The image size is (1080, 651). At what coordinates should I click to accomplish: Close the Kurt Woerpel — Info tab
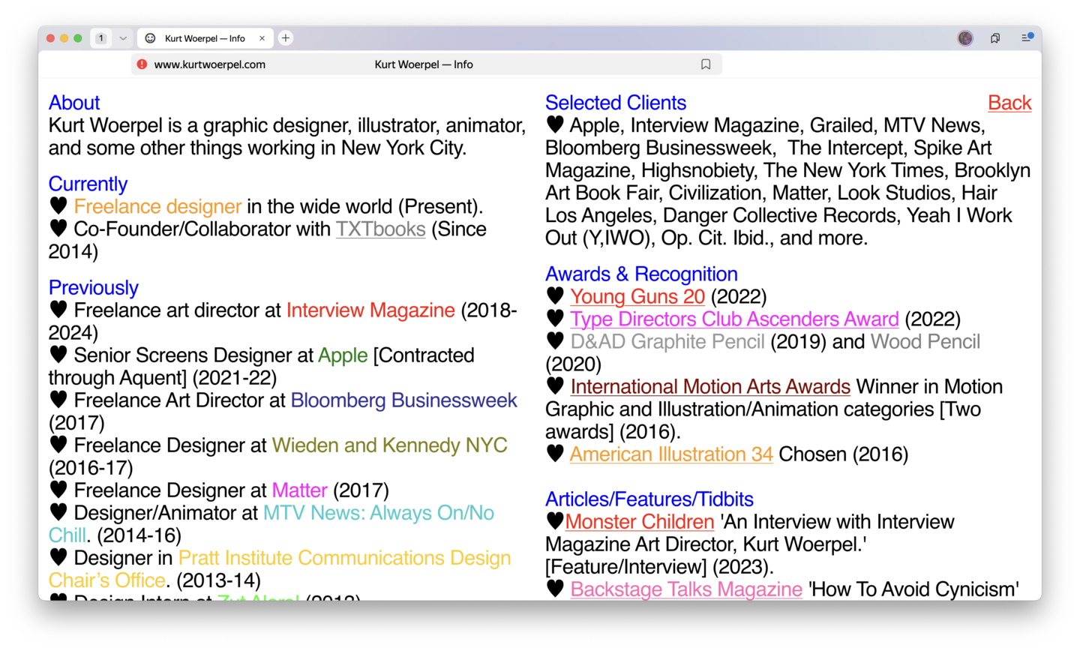click(x=262, y=38)
